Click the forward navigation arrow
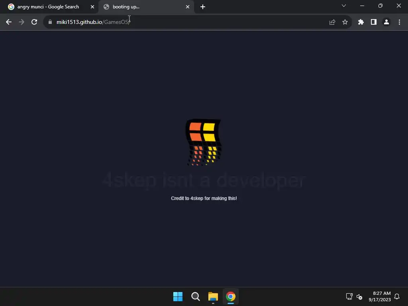Screen dimensions: 408x306 coord(22,22)
